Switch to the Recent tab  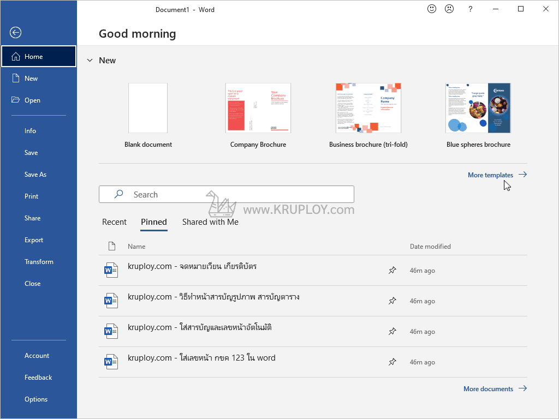click(x=114, y=222)
